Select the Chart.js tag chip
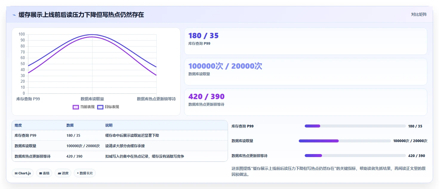This screenshot has width=439, height=189. pyautogui.click(x=23, y=173)
